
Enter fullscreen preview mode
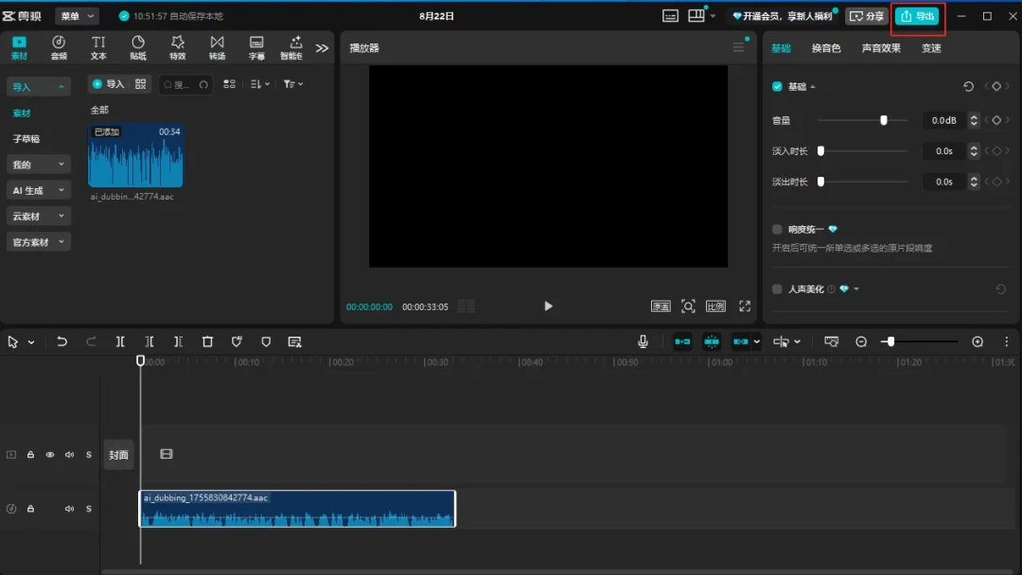pyautogui.click(x=745, y=306)
